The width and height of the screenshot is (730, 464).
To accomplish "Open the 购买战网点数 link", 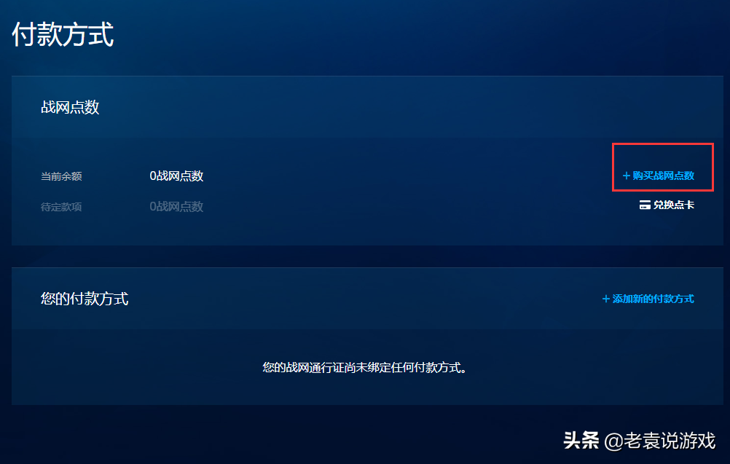I will pyautogui.click(x=659, y=176).
